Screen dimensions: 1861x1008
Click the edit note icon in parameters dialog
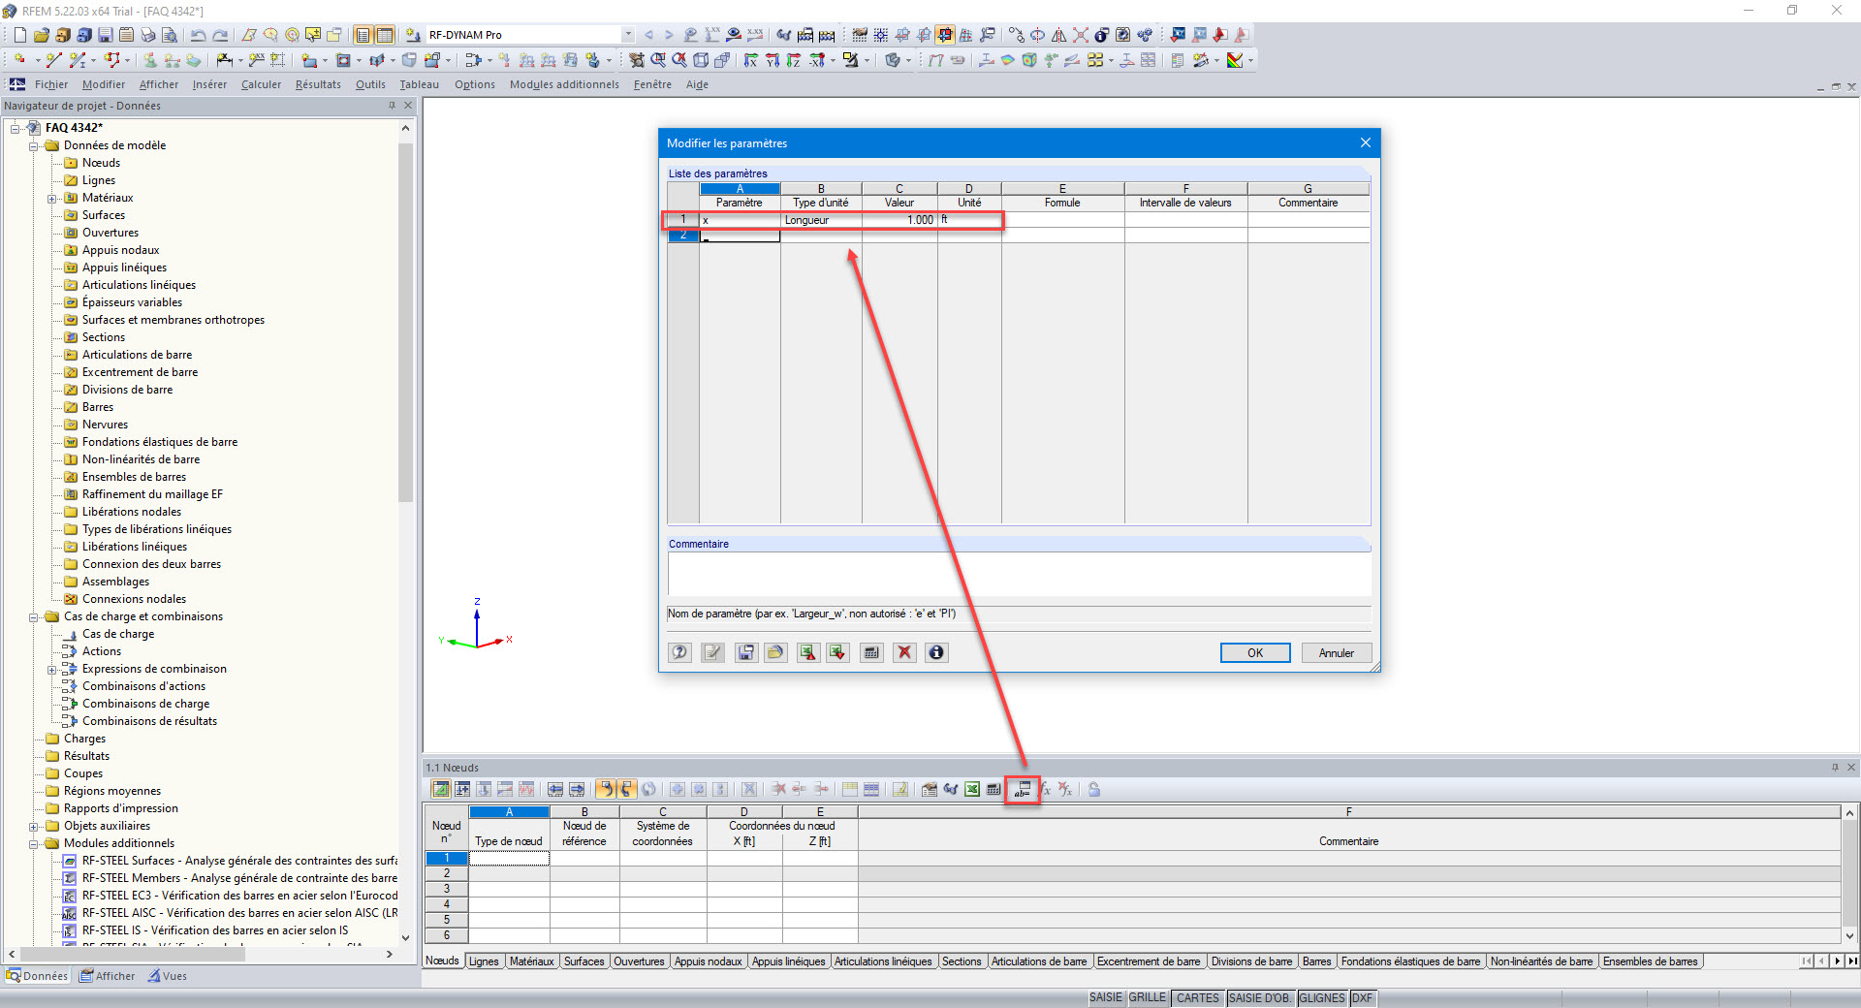pos(713,652)
